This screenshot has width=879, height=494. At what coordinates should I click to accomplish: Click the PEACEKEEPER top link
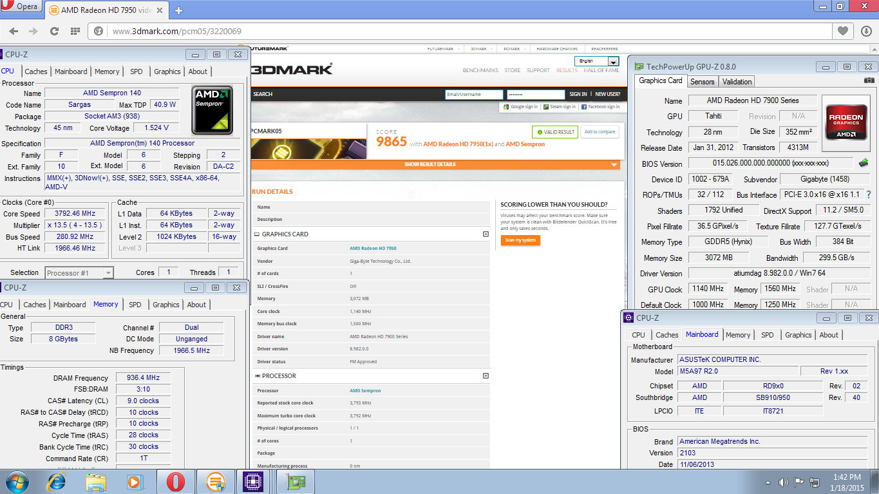pos(605,49)
